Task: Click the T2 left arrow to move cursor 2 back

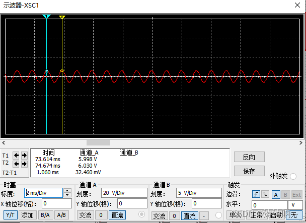Action: pyautogui.click(x=16, y=164)
